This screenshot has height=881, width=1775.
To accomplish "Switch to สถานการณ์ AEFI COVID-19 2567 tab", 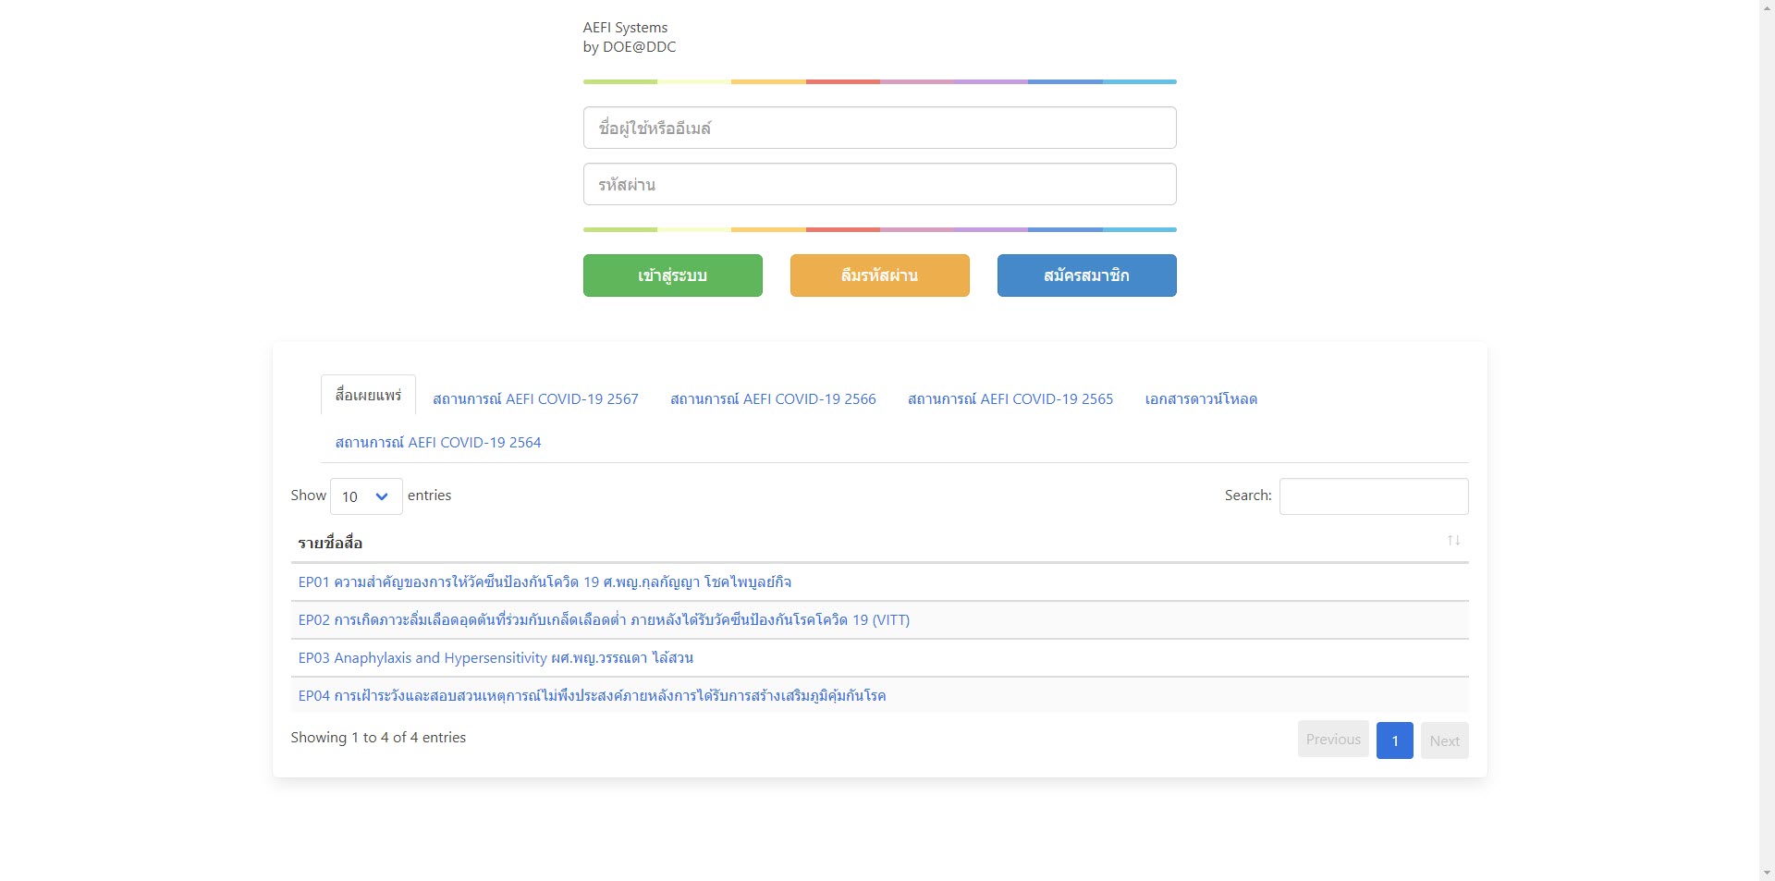I will click(x=535, y=399).
